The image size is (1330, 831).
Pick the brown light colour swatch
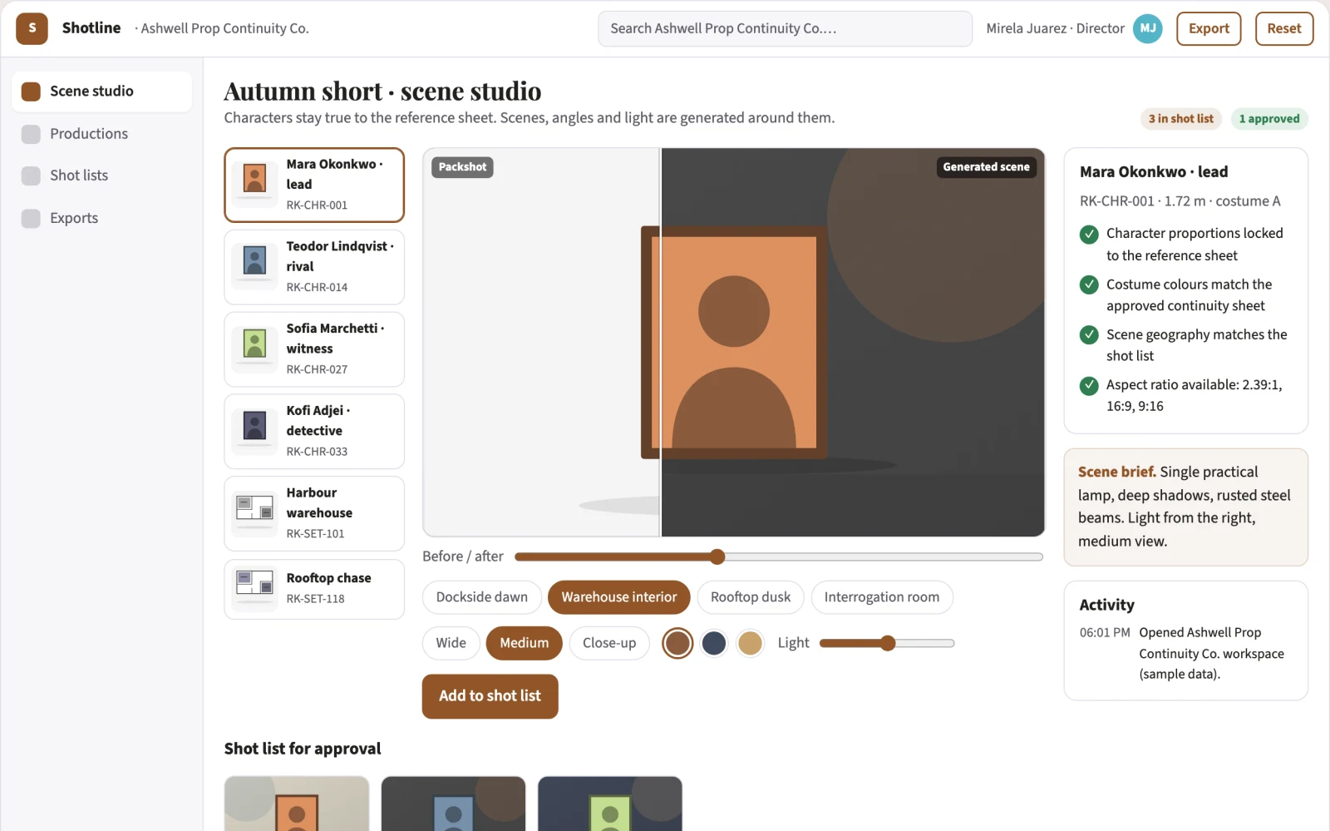[677, 643]
